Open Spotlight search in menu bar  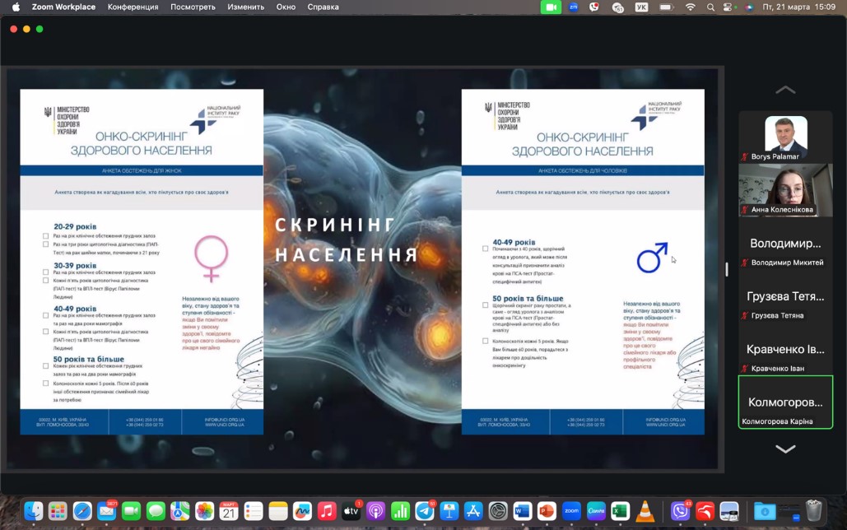coord(711,7)
